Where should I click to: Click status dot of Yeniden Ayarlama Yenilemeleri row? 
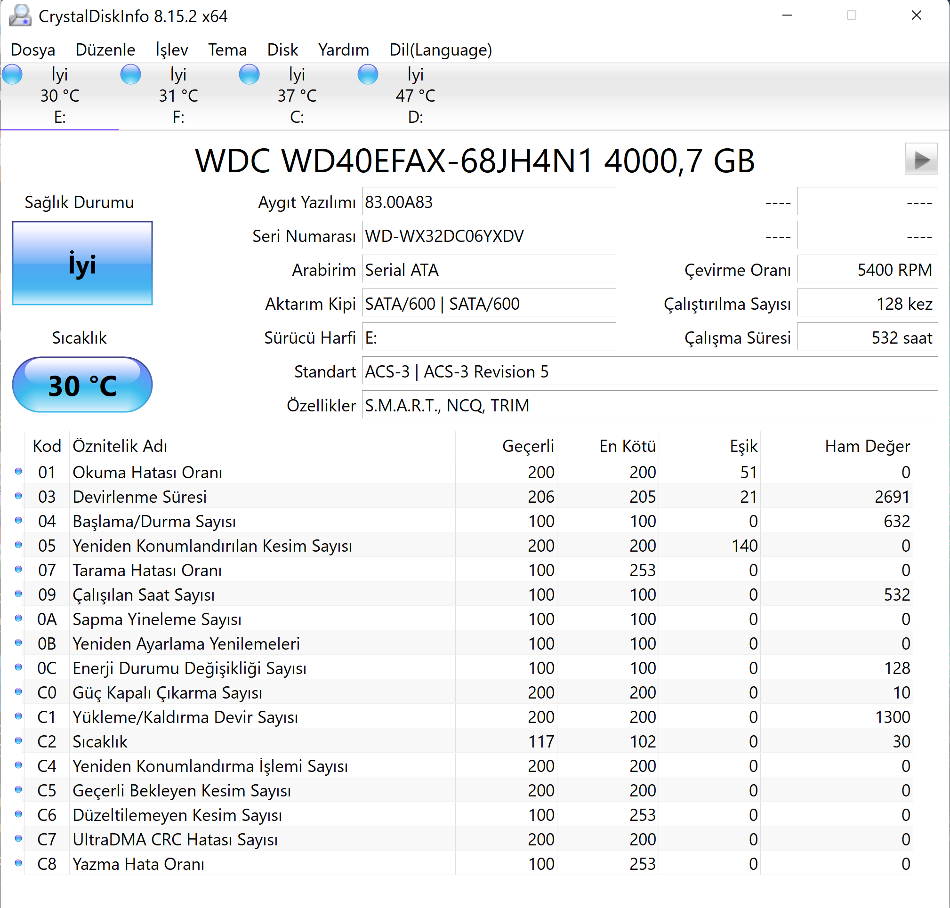(18, 643)
